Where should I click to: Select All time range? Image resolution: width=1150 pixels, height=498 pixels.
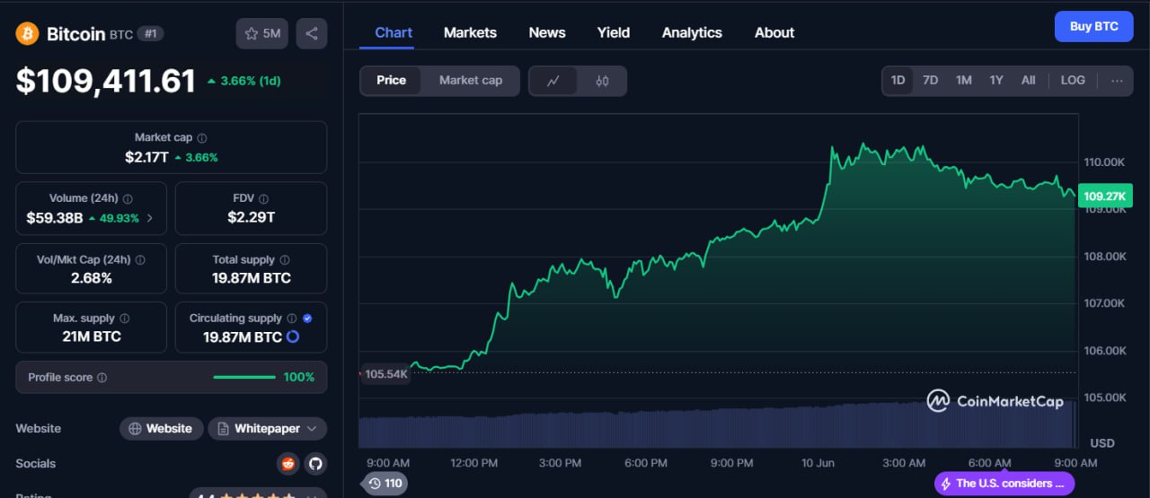(1029, 80)
